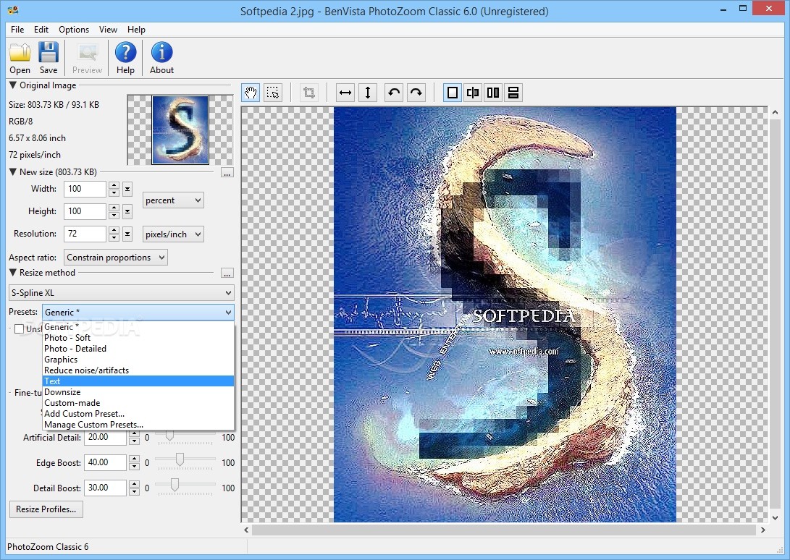Click the Detail Boost value field
This screenshot has width=790, height=560.
pos(105,488)
